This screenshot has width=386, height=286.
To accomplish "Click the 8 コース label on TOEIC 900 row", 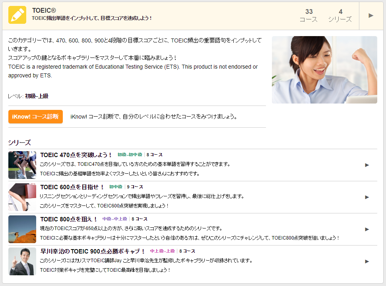I will click(187, 251).
